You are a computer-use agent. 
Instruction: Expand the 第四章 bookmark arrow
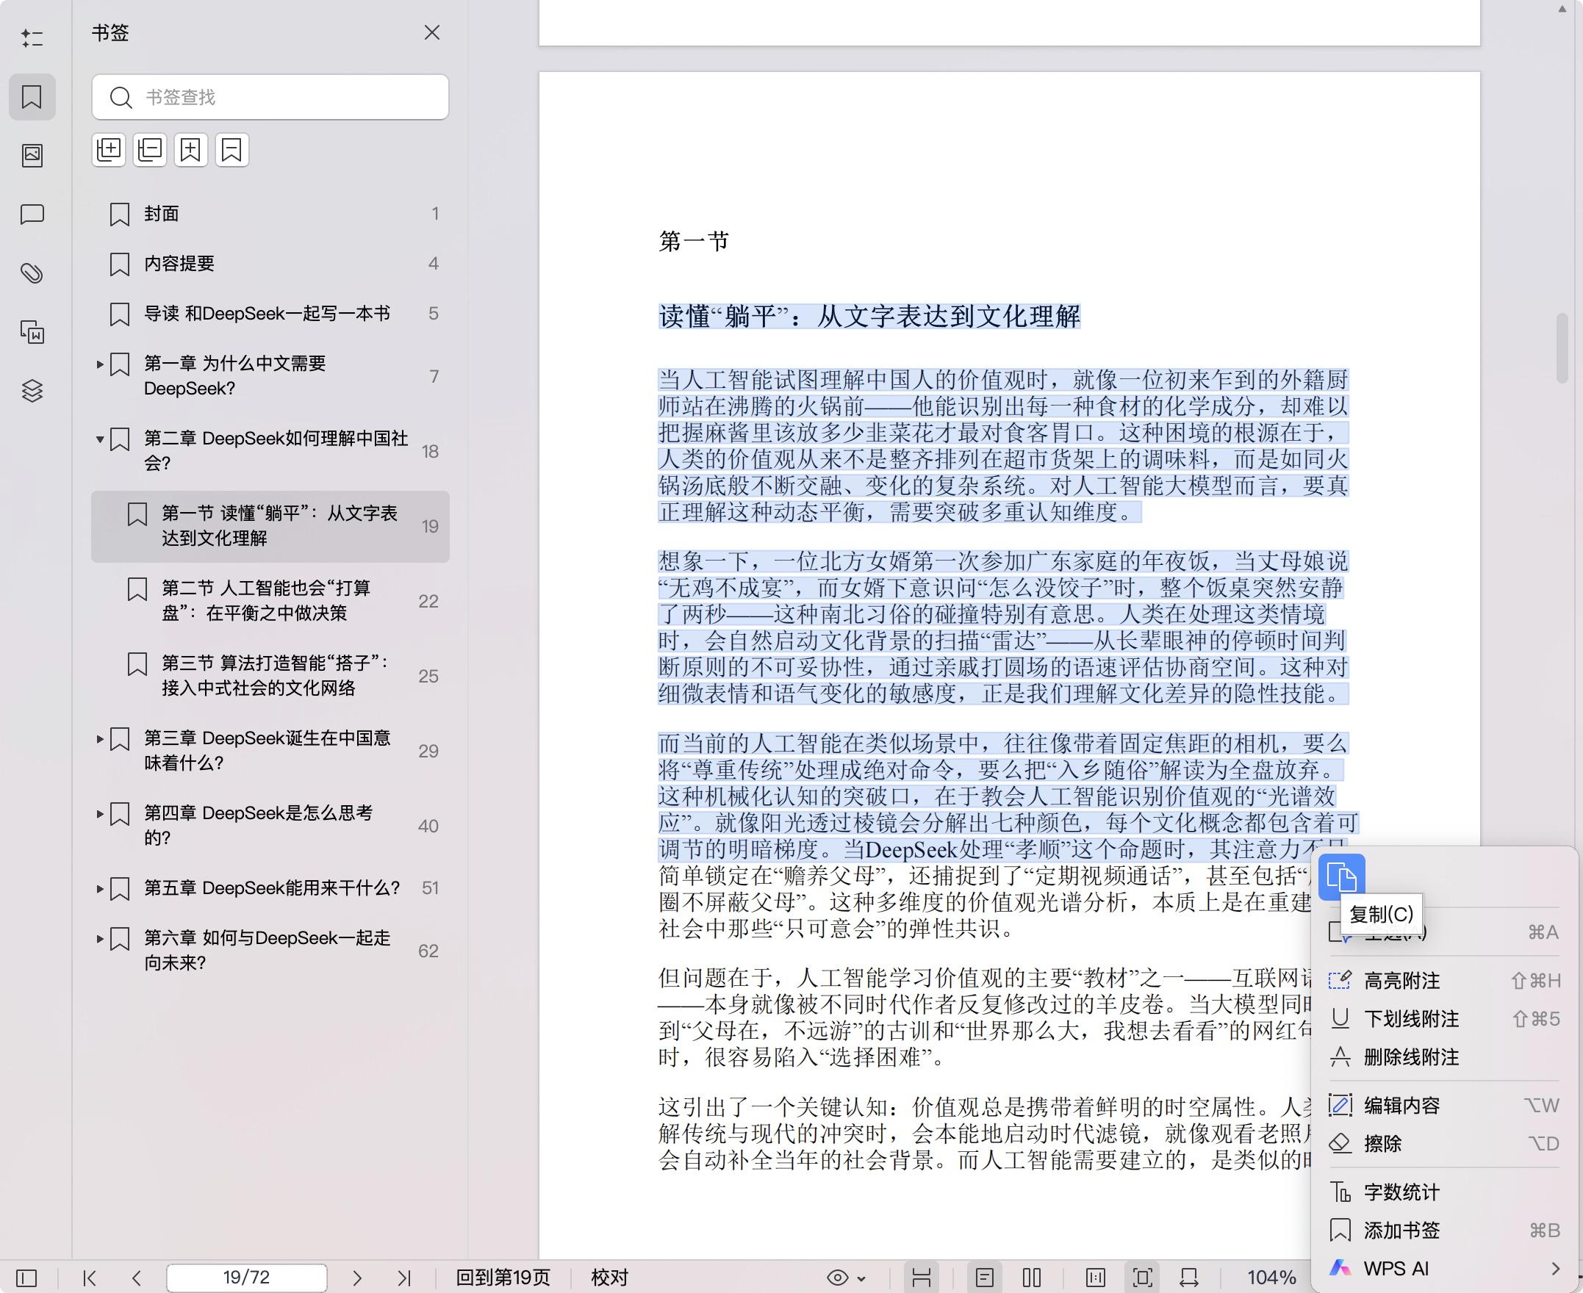[100, 814]
